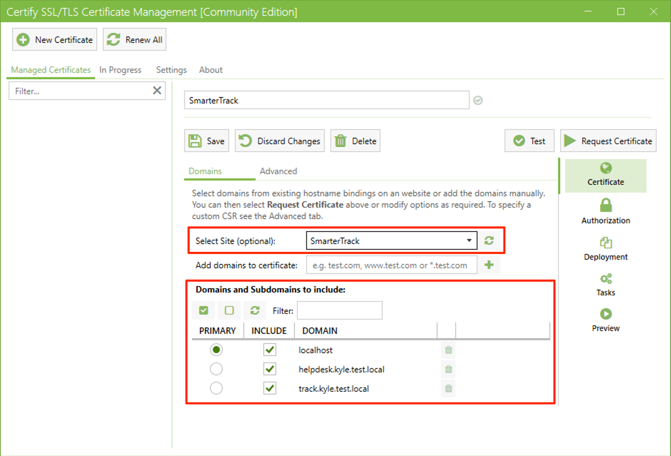The image size is (671, 456).
Task: Open the Authorization section
Action: (606, 212)
